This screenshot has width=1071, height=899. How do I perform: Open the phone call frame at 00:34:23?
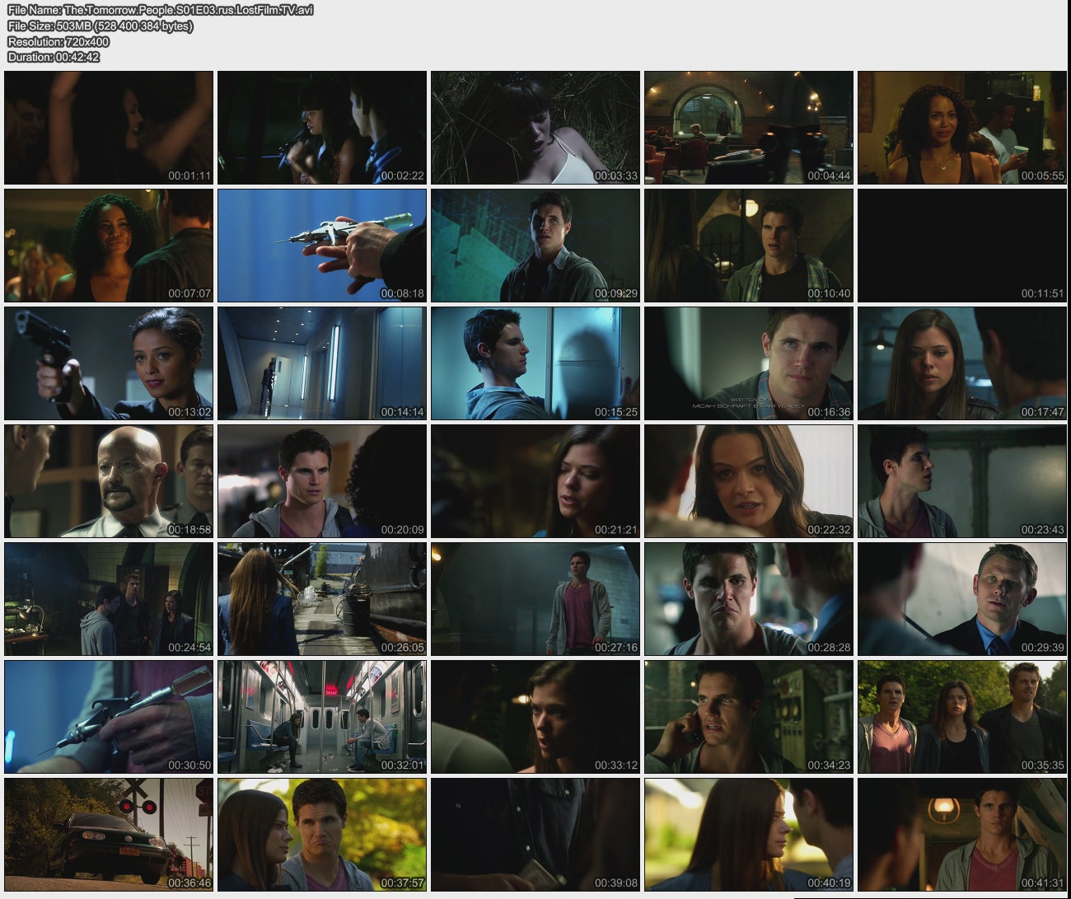point(748,717)
